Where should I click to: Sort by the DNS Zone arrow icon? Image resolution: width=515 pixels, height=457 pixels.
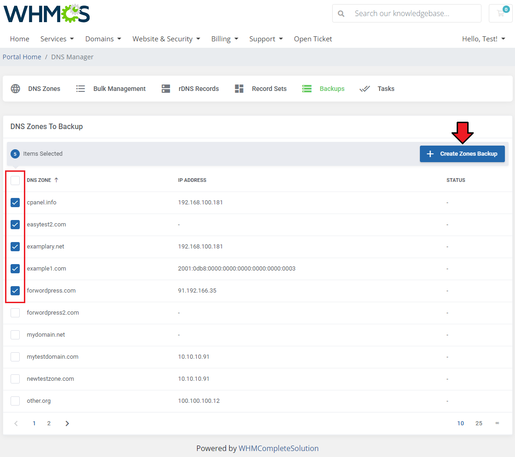coord(56,180)
